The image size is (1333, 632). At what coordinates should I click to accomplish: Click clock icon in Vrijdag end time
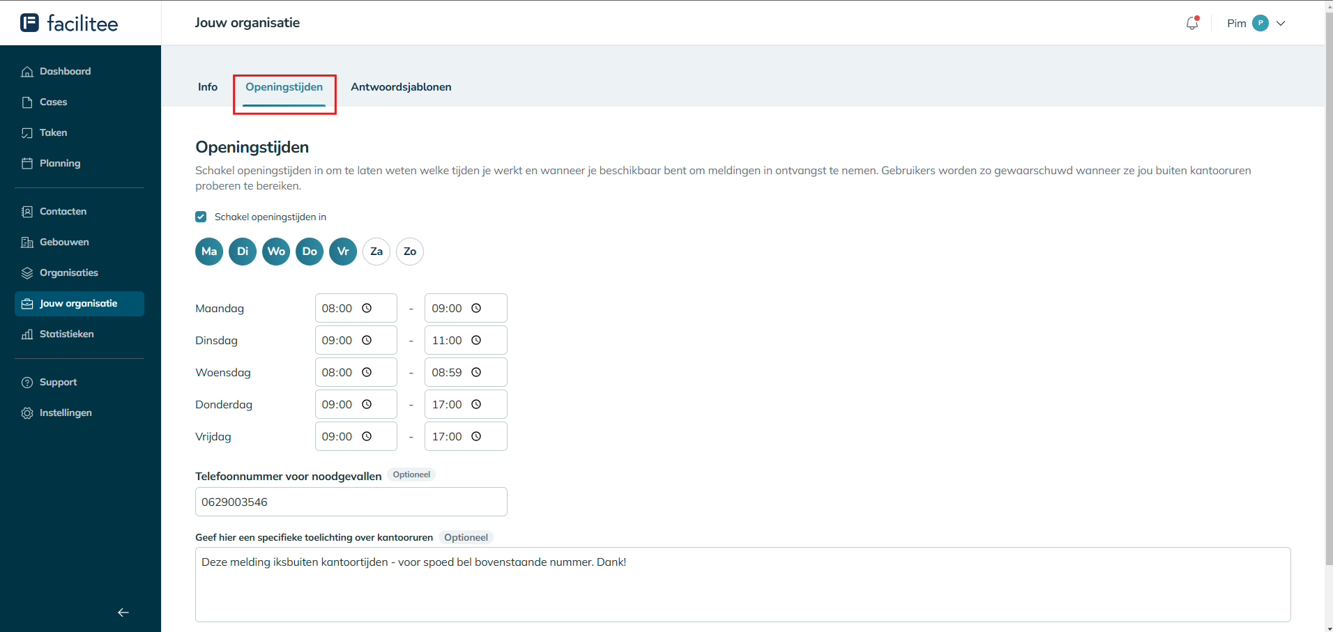tap(476, 436)
